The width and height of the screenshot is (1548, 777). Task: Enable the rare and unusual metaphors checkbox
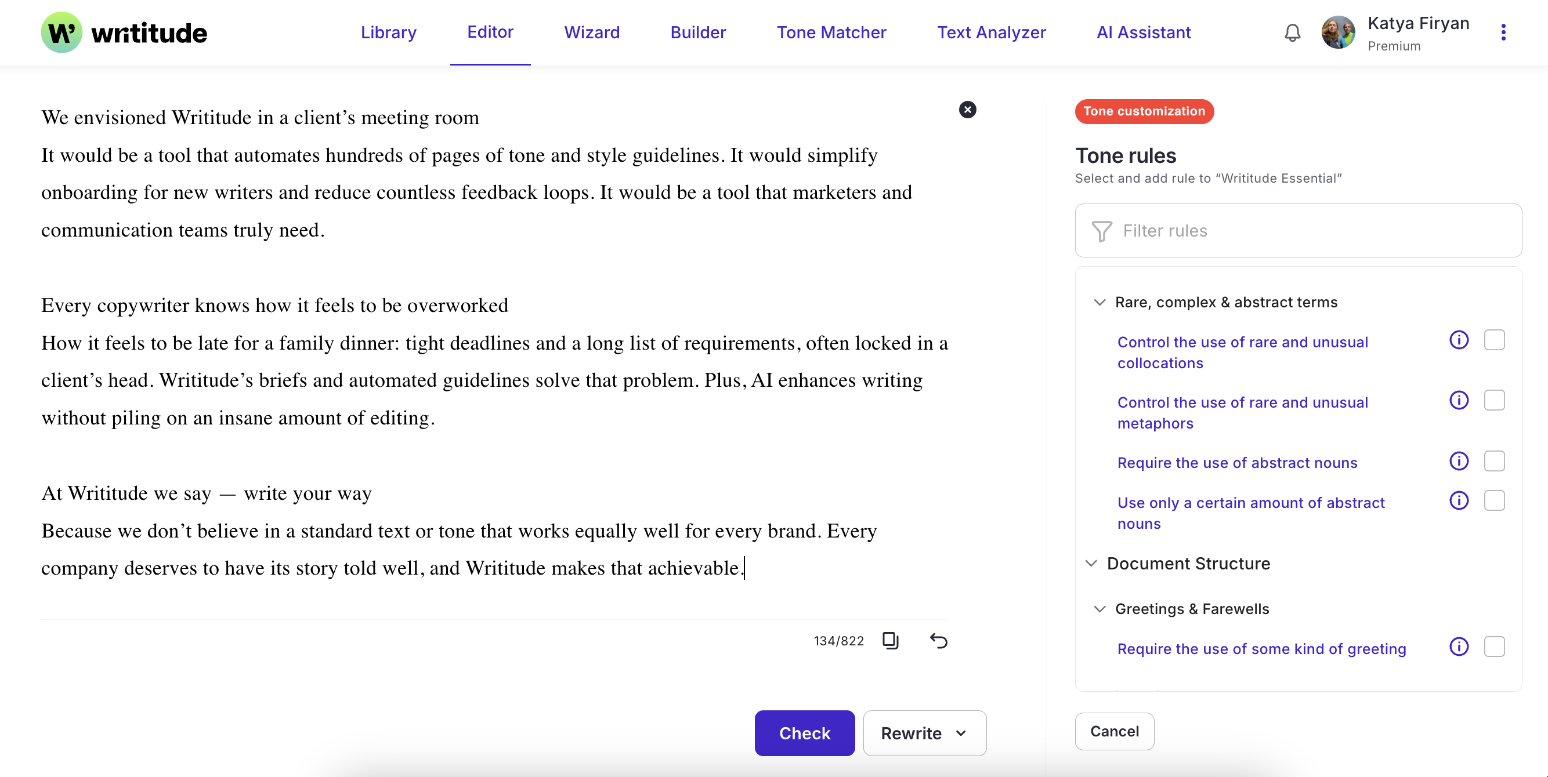pyautogui.click(x=1494, y=401)
